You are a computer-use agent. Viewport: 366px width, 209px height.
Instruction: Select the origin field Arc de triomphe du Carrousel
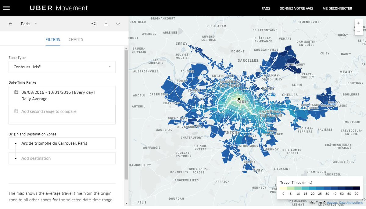pyautogui.click(x=62, y=143)
